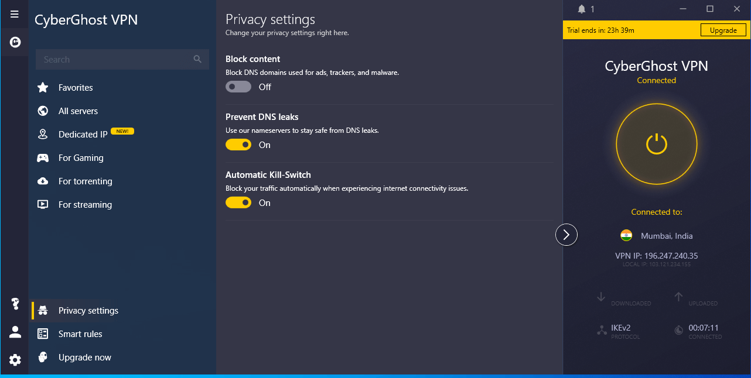Viewport: 751px width, 378px height.
Task: Enable the Block content toggle
Action: click(238, 87)
